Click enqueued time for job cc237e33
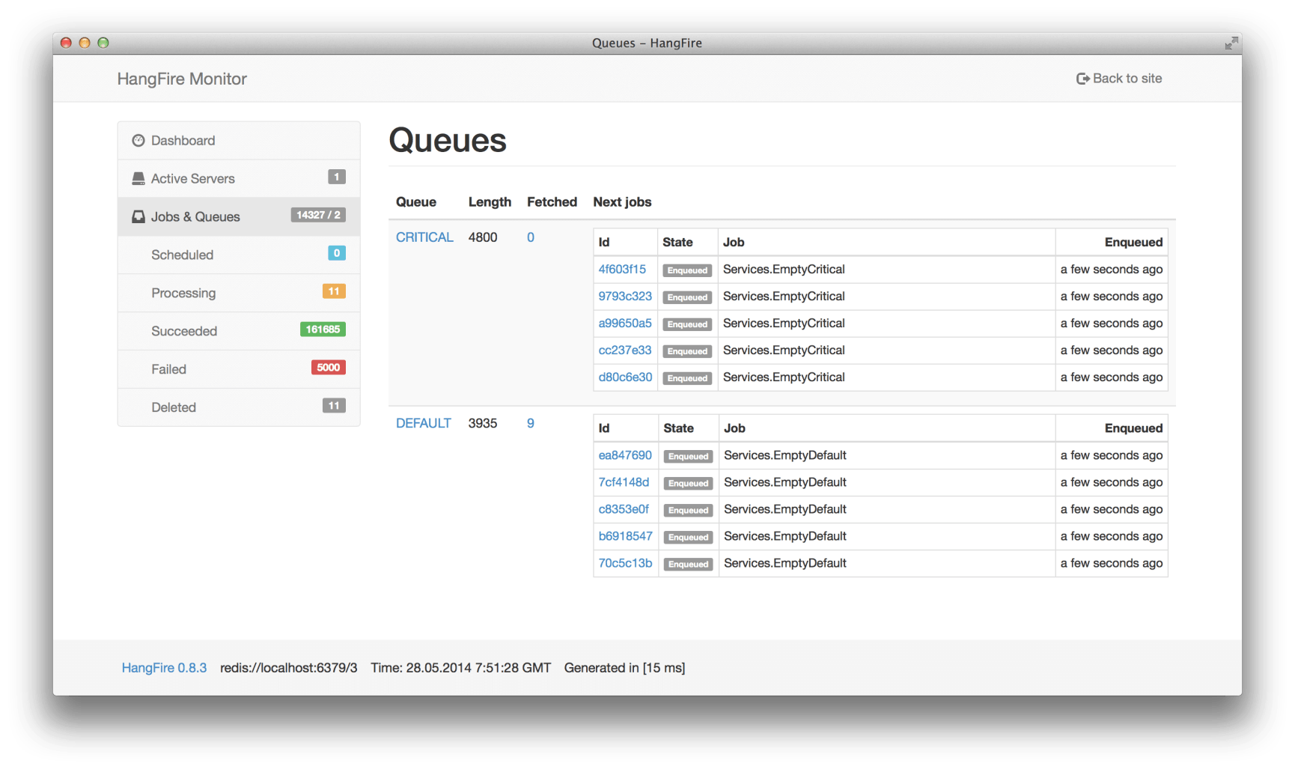1295x769 pixels. click(1112, 350)
